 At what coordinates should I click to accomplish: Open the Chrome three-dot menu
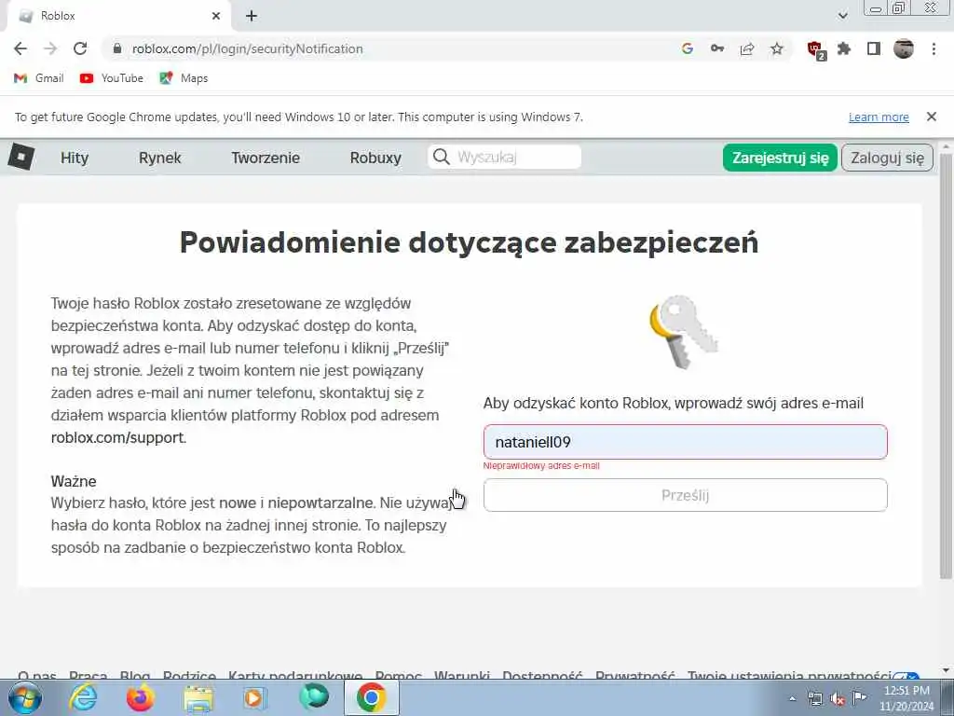(x=934, y=48)
